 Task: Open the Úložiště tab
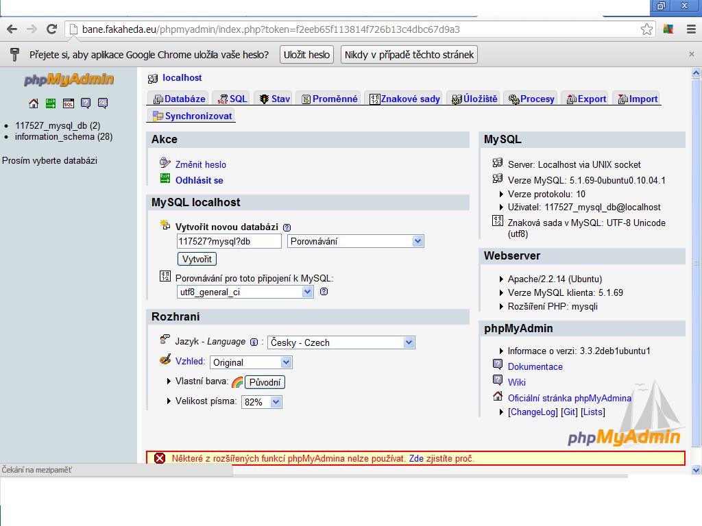click(x=474, y=99)
